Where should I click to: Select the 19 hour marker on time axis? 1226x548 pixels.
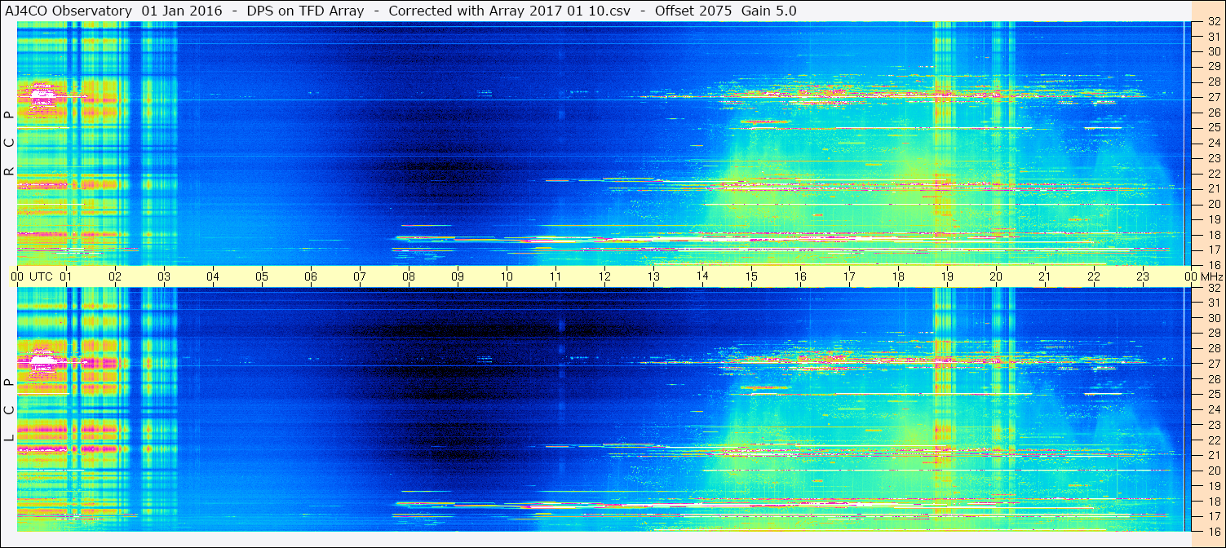tap(947, 276)
